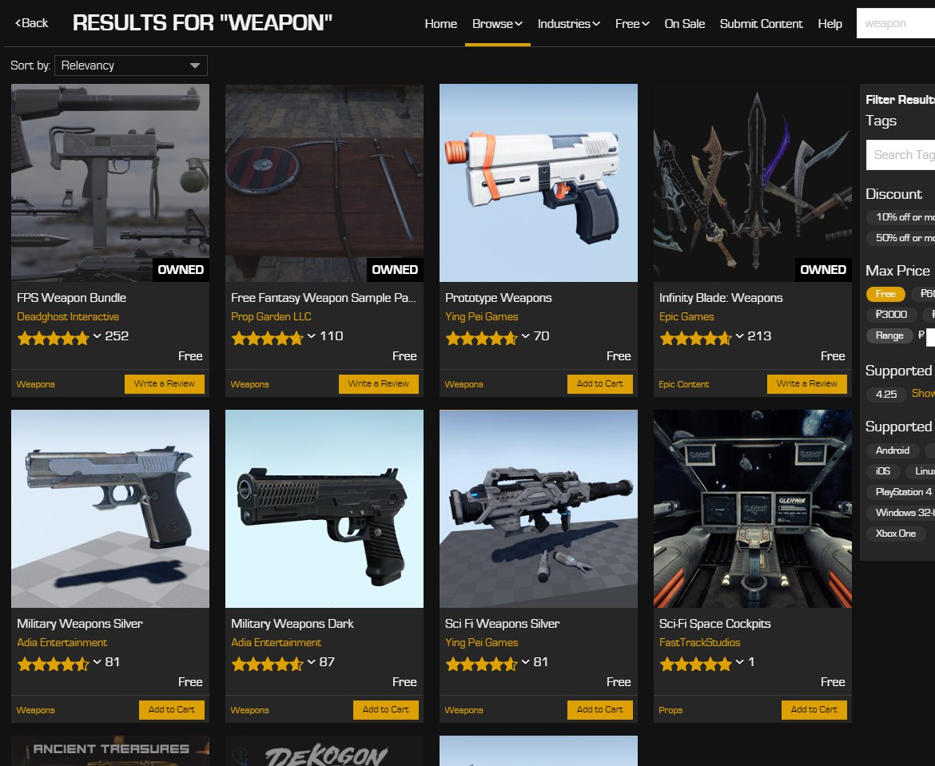Open the Submit Content page

tap(761, 24)
